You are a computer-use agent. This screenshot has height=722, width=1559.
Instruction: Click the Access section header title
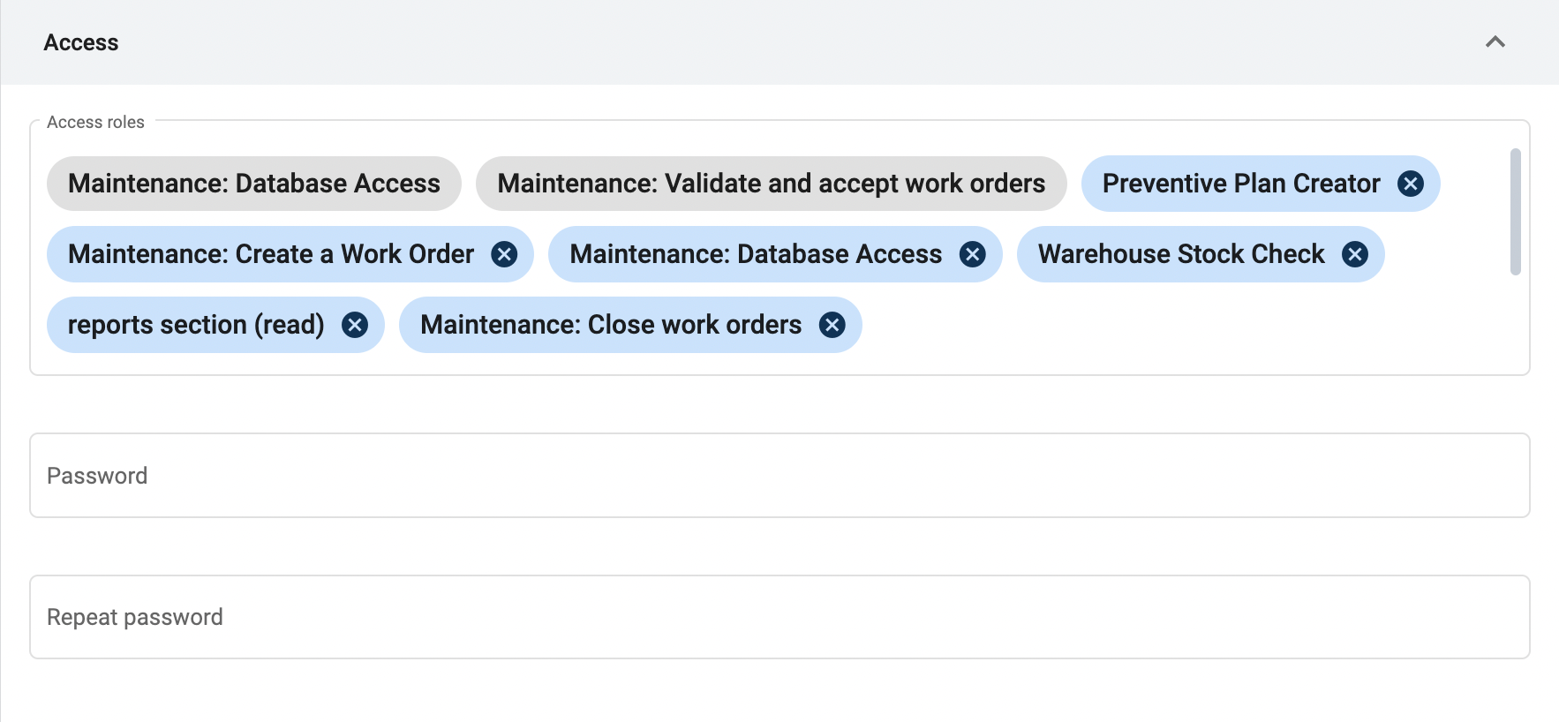tap(81, 42)
